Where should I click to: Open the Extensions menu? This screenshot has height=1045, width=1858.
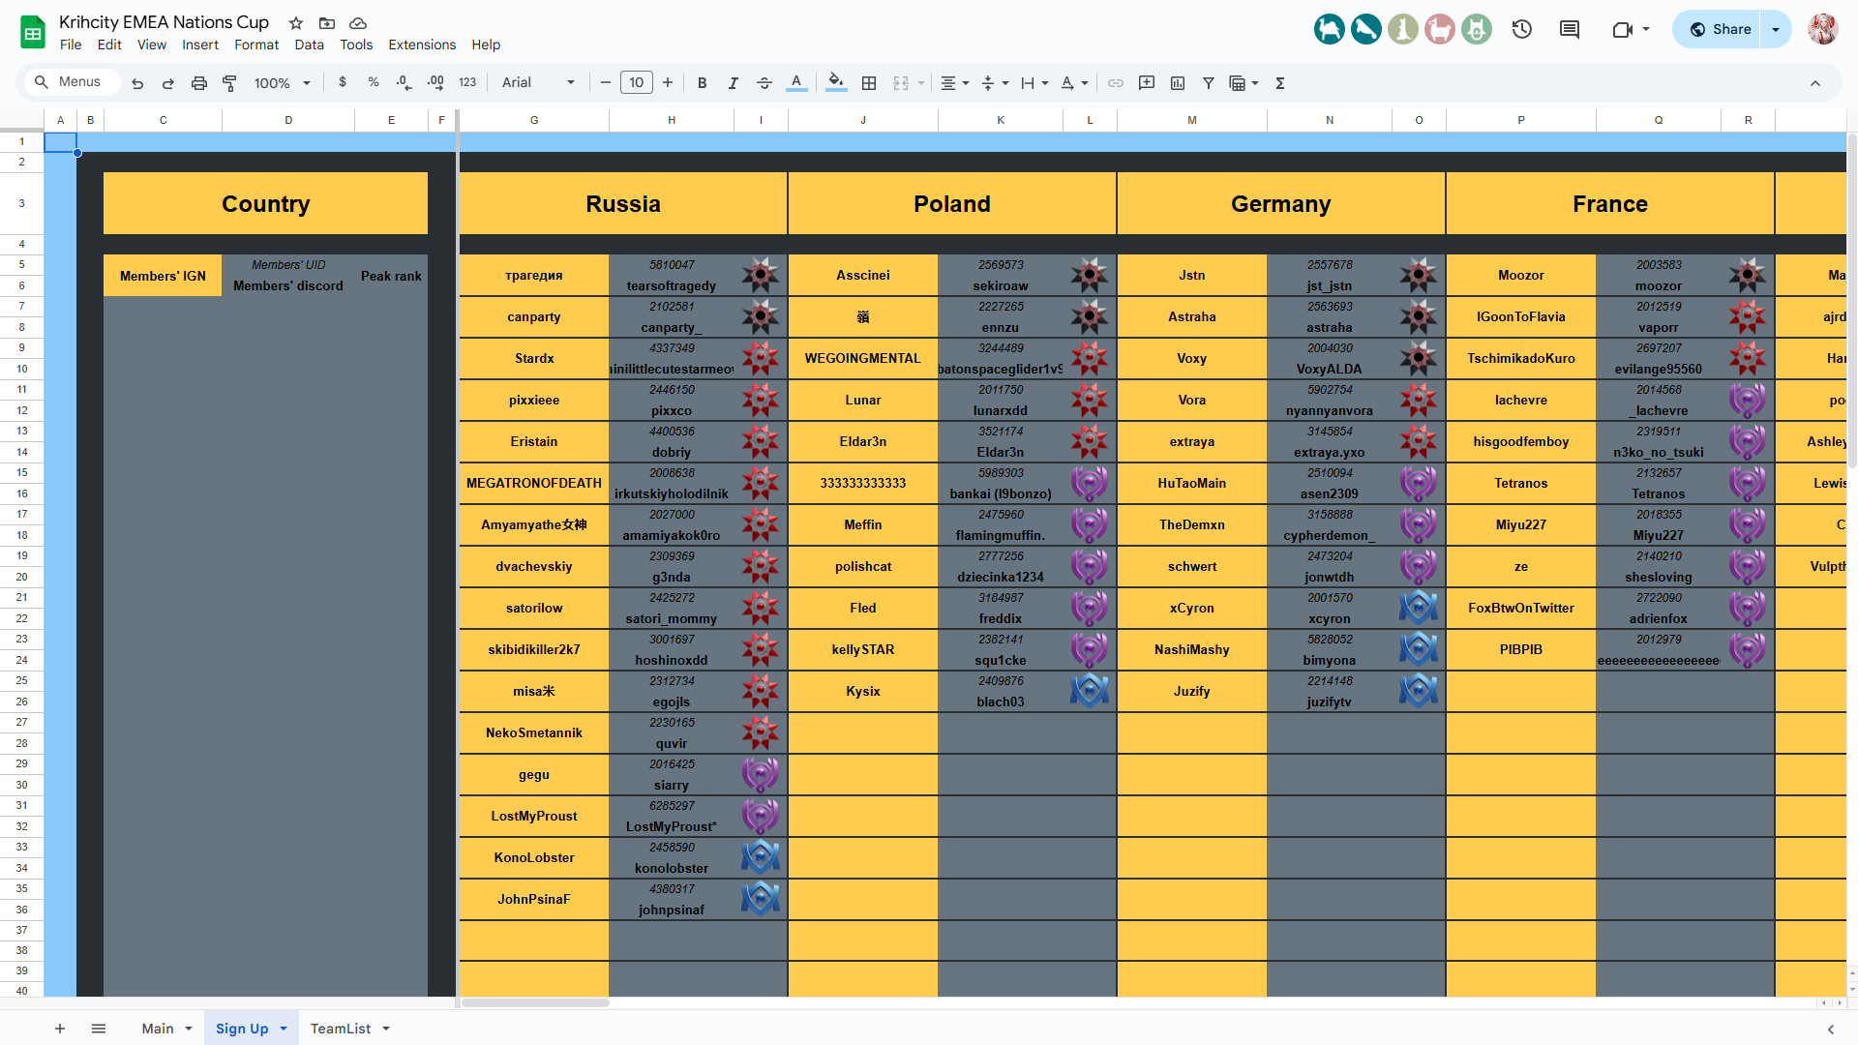pos(422,45)
